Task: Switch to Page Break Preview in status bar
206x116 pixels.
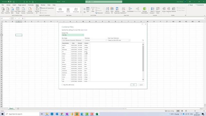Action: click(186, 111)
